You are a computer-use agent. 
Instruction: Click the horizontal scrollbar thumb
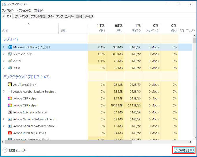coord(68,142)
